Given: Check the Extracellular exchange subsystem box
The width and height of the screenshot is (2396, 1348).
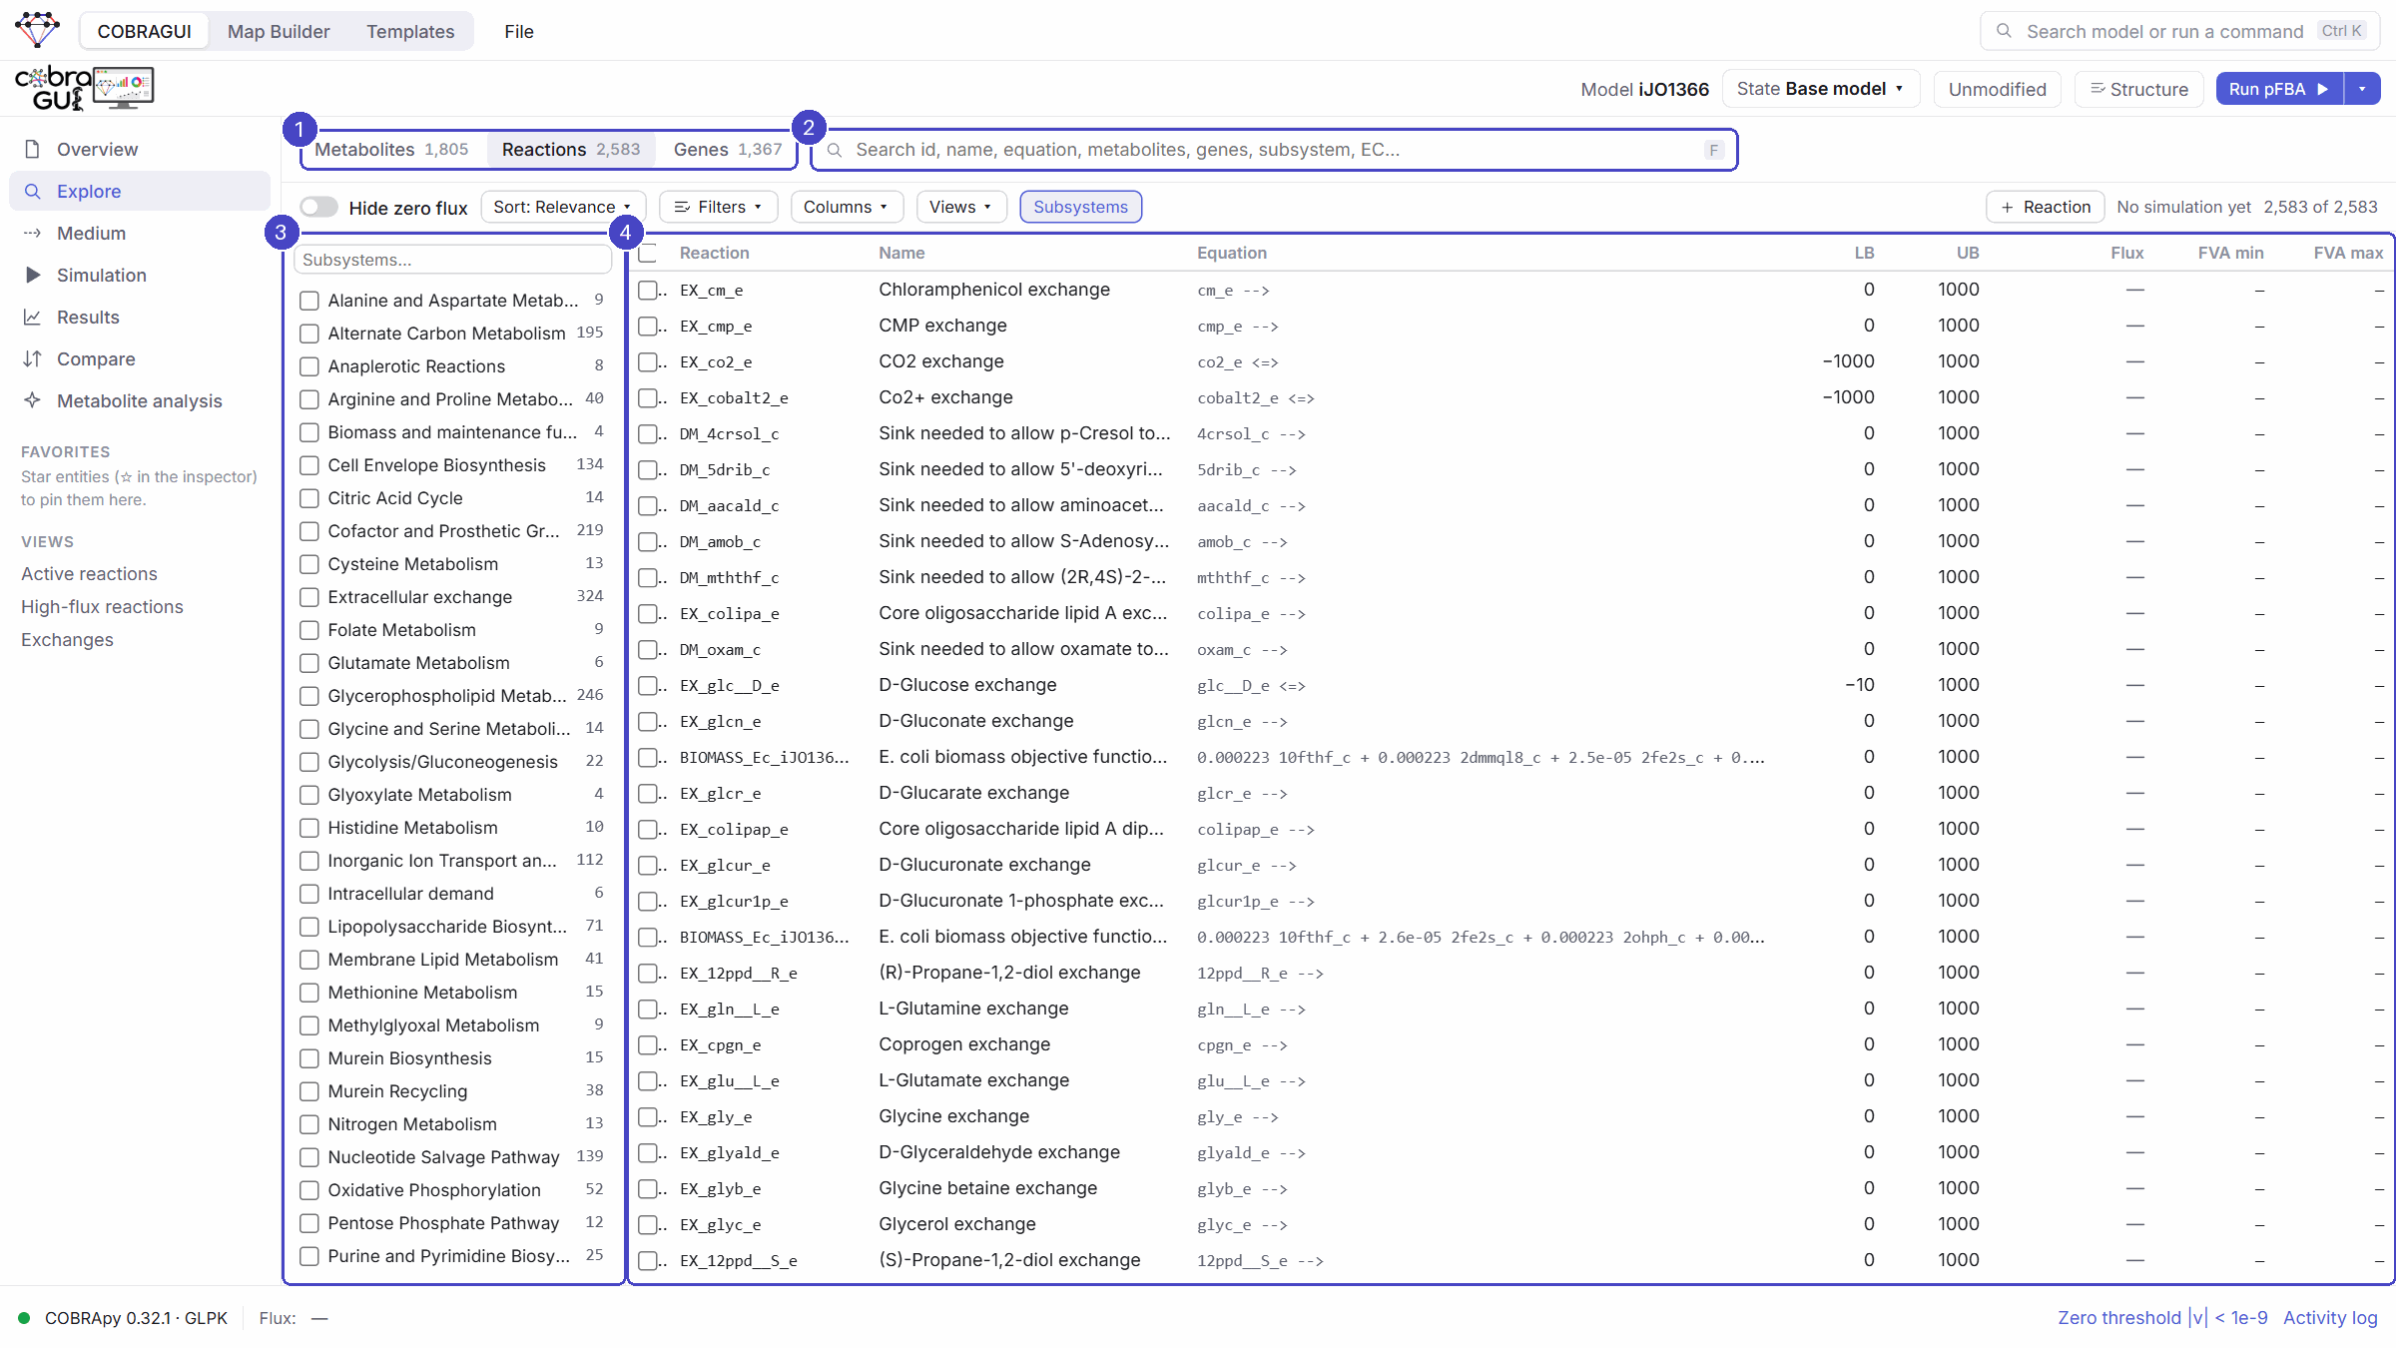Looking at the screenshot, I should (x=309, y=597).
